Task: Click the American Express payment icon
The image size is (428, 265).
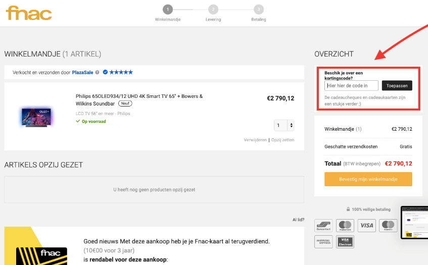Action: click(323, 242)
